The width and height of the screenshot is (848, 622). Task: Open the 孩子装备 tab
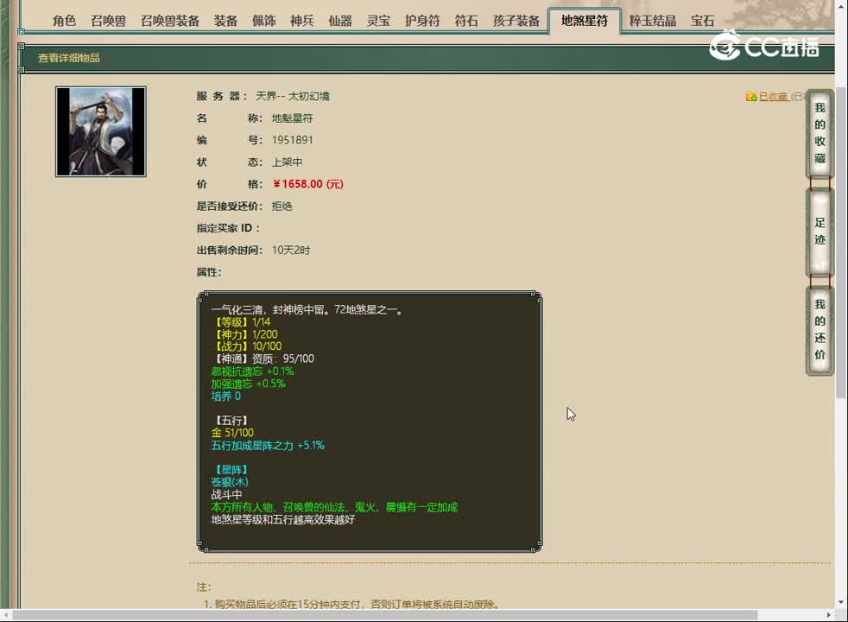coord(516,21)
